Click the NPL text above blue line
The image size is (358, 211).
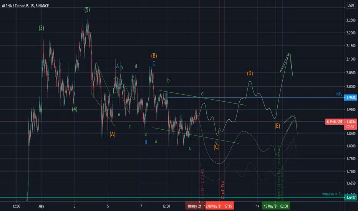(x=339, y=94)
